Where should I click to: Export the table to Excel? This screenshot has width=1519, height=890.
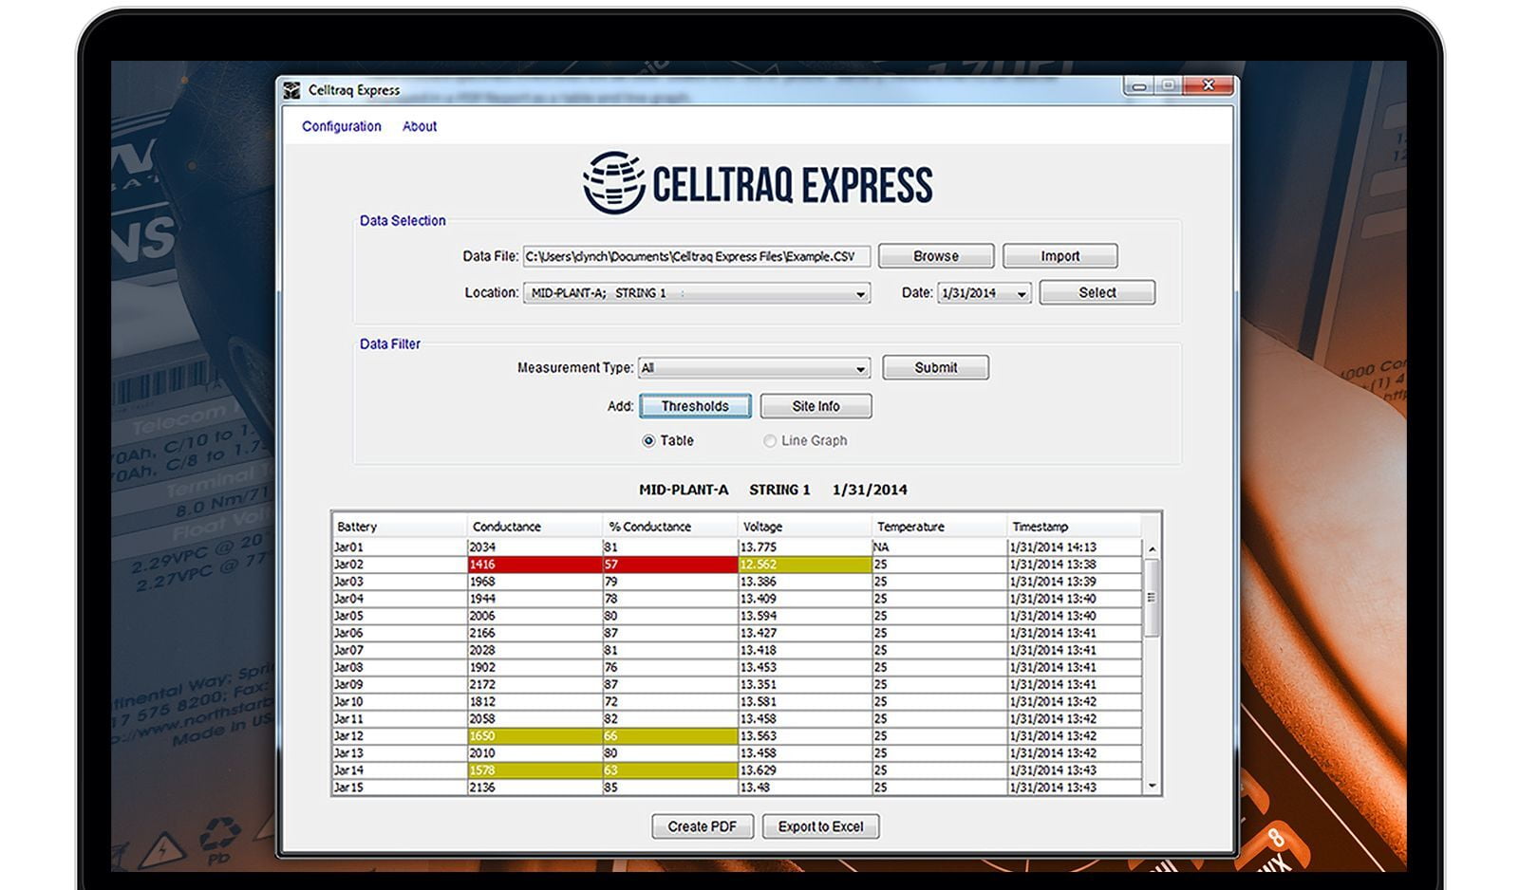pos(821,826)
